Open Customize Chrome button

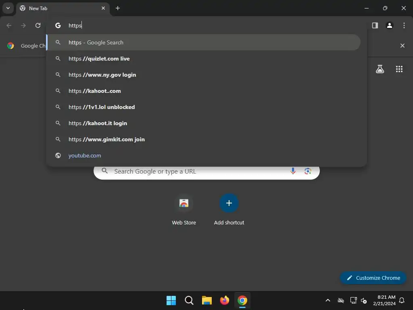tap(373, 278)
